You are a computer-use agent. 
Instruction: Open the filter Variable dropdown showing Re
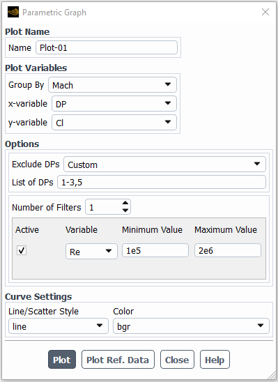point(91,251)
